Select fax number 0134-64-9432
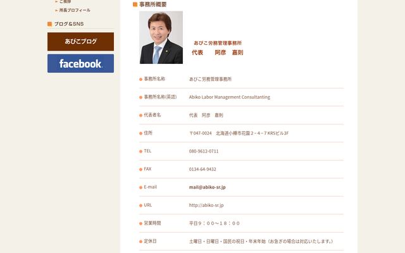The height and width of the screenshot is (253, 405). [x=202, y=170]
